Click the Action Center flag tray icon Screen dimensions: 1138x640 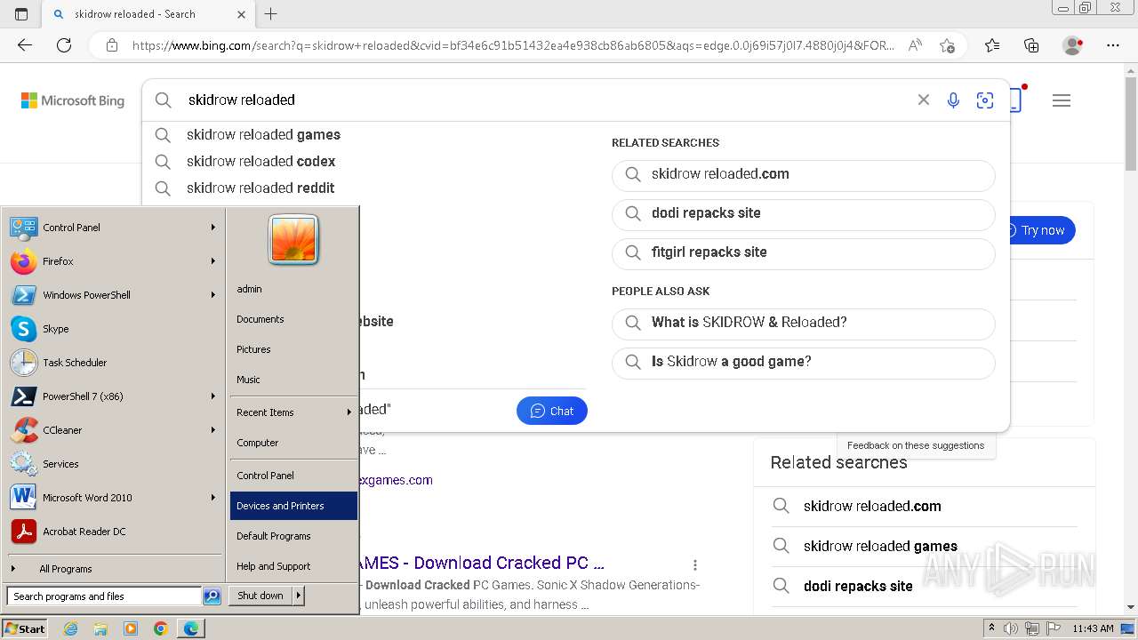tap(1052, 628)
